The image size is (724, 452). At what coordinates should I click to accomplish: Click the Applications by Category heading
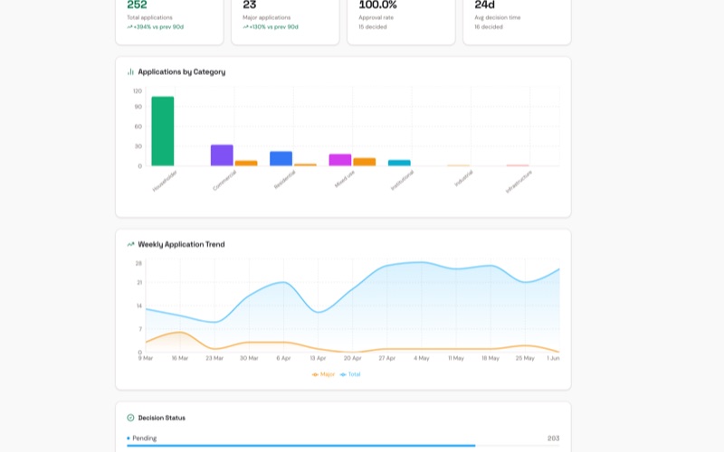pyautogui.click(x=182, y=72)
